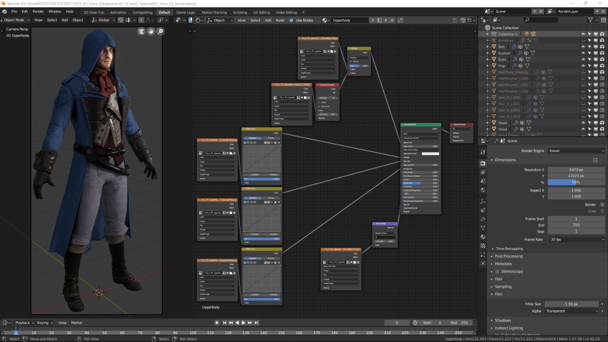Toggle viewport monitor icon for Eyes
This screenshot has height=342, width=608.
(x=596, y=59)
